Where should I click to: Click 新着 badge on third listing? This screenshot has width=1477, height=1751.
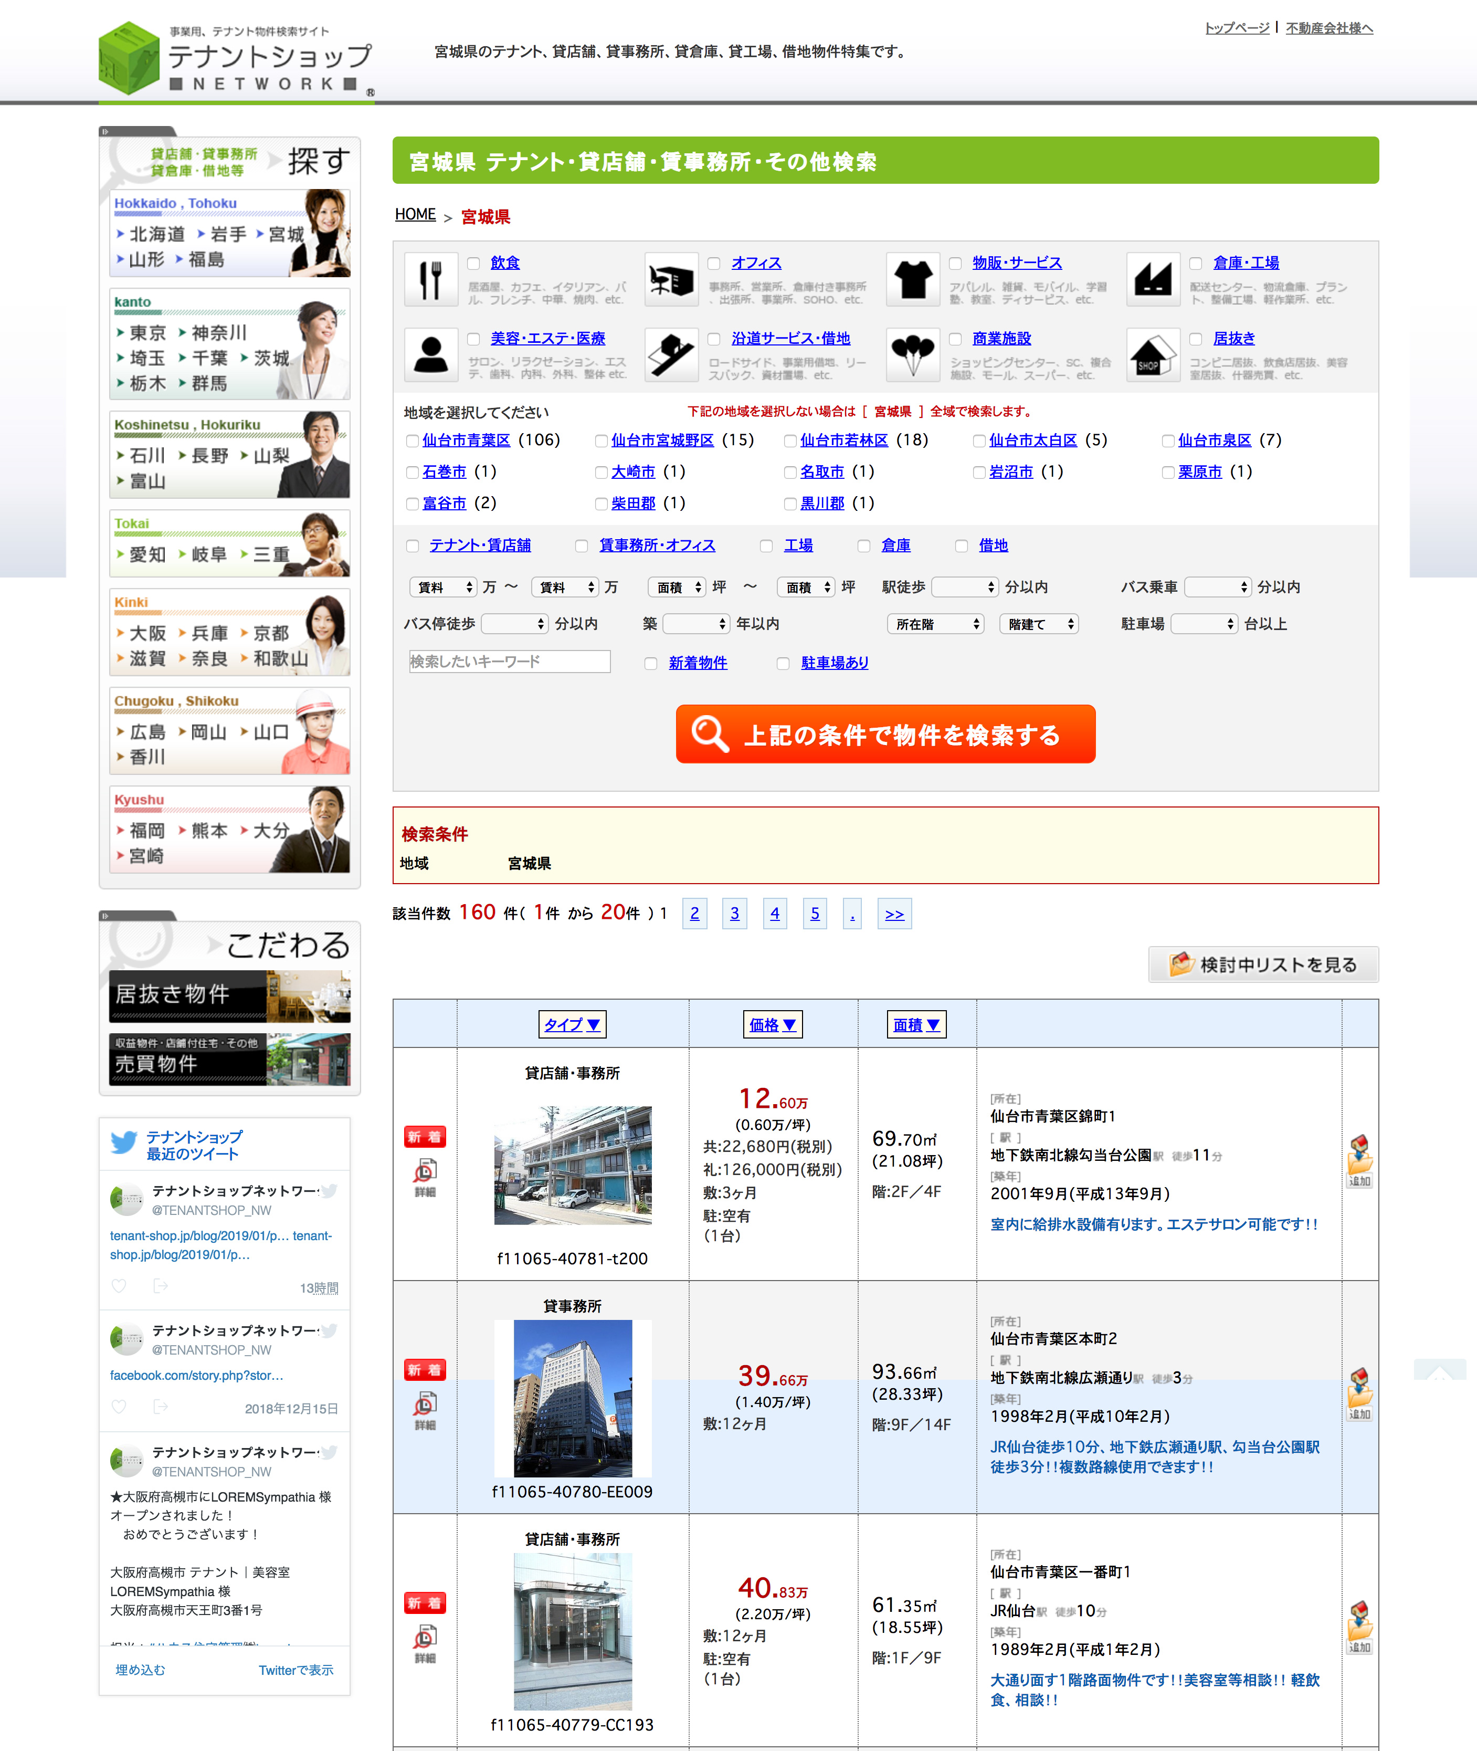(x=425, y=1603)
